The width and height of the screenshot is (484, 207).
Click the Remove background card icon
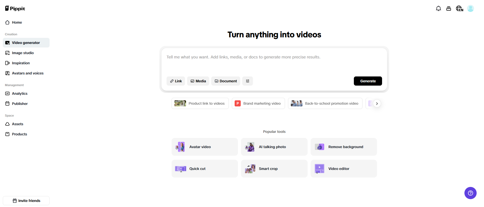(320, 147)
